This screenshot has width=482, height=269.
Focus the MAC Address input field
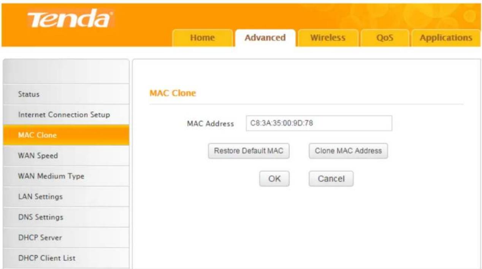(x=319, y=123)
